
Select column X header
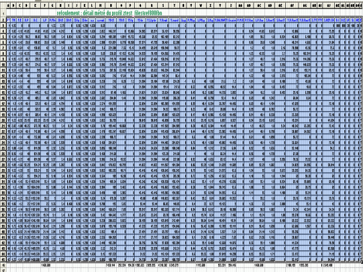click(x=210, y=5)
